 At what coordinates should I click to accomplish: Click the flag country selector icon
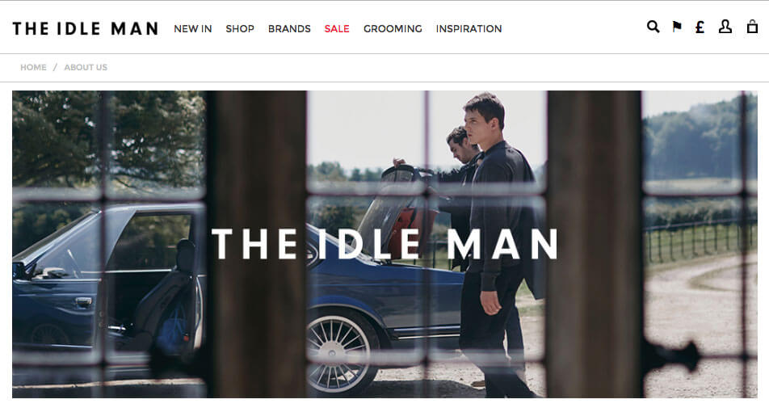pos(677,27)
